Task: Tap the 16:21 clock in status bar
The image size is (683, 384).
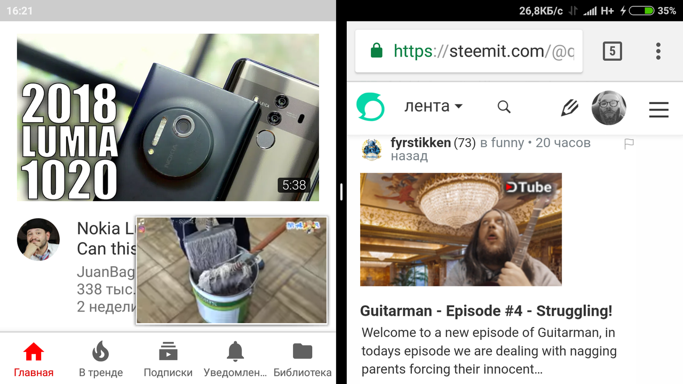Action: pyautogui.click(x=20, y=11)
